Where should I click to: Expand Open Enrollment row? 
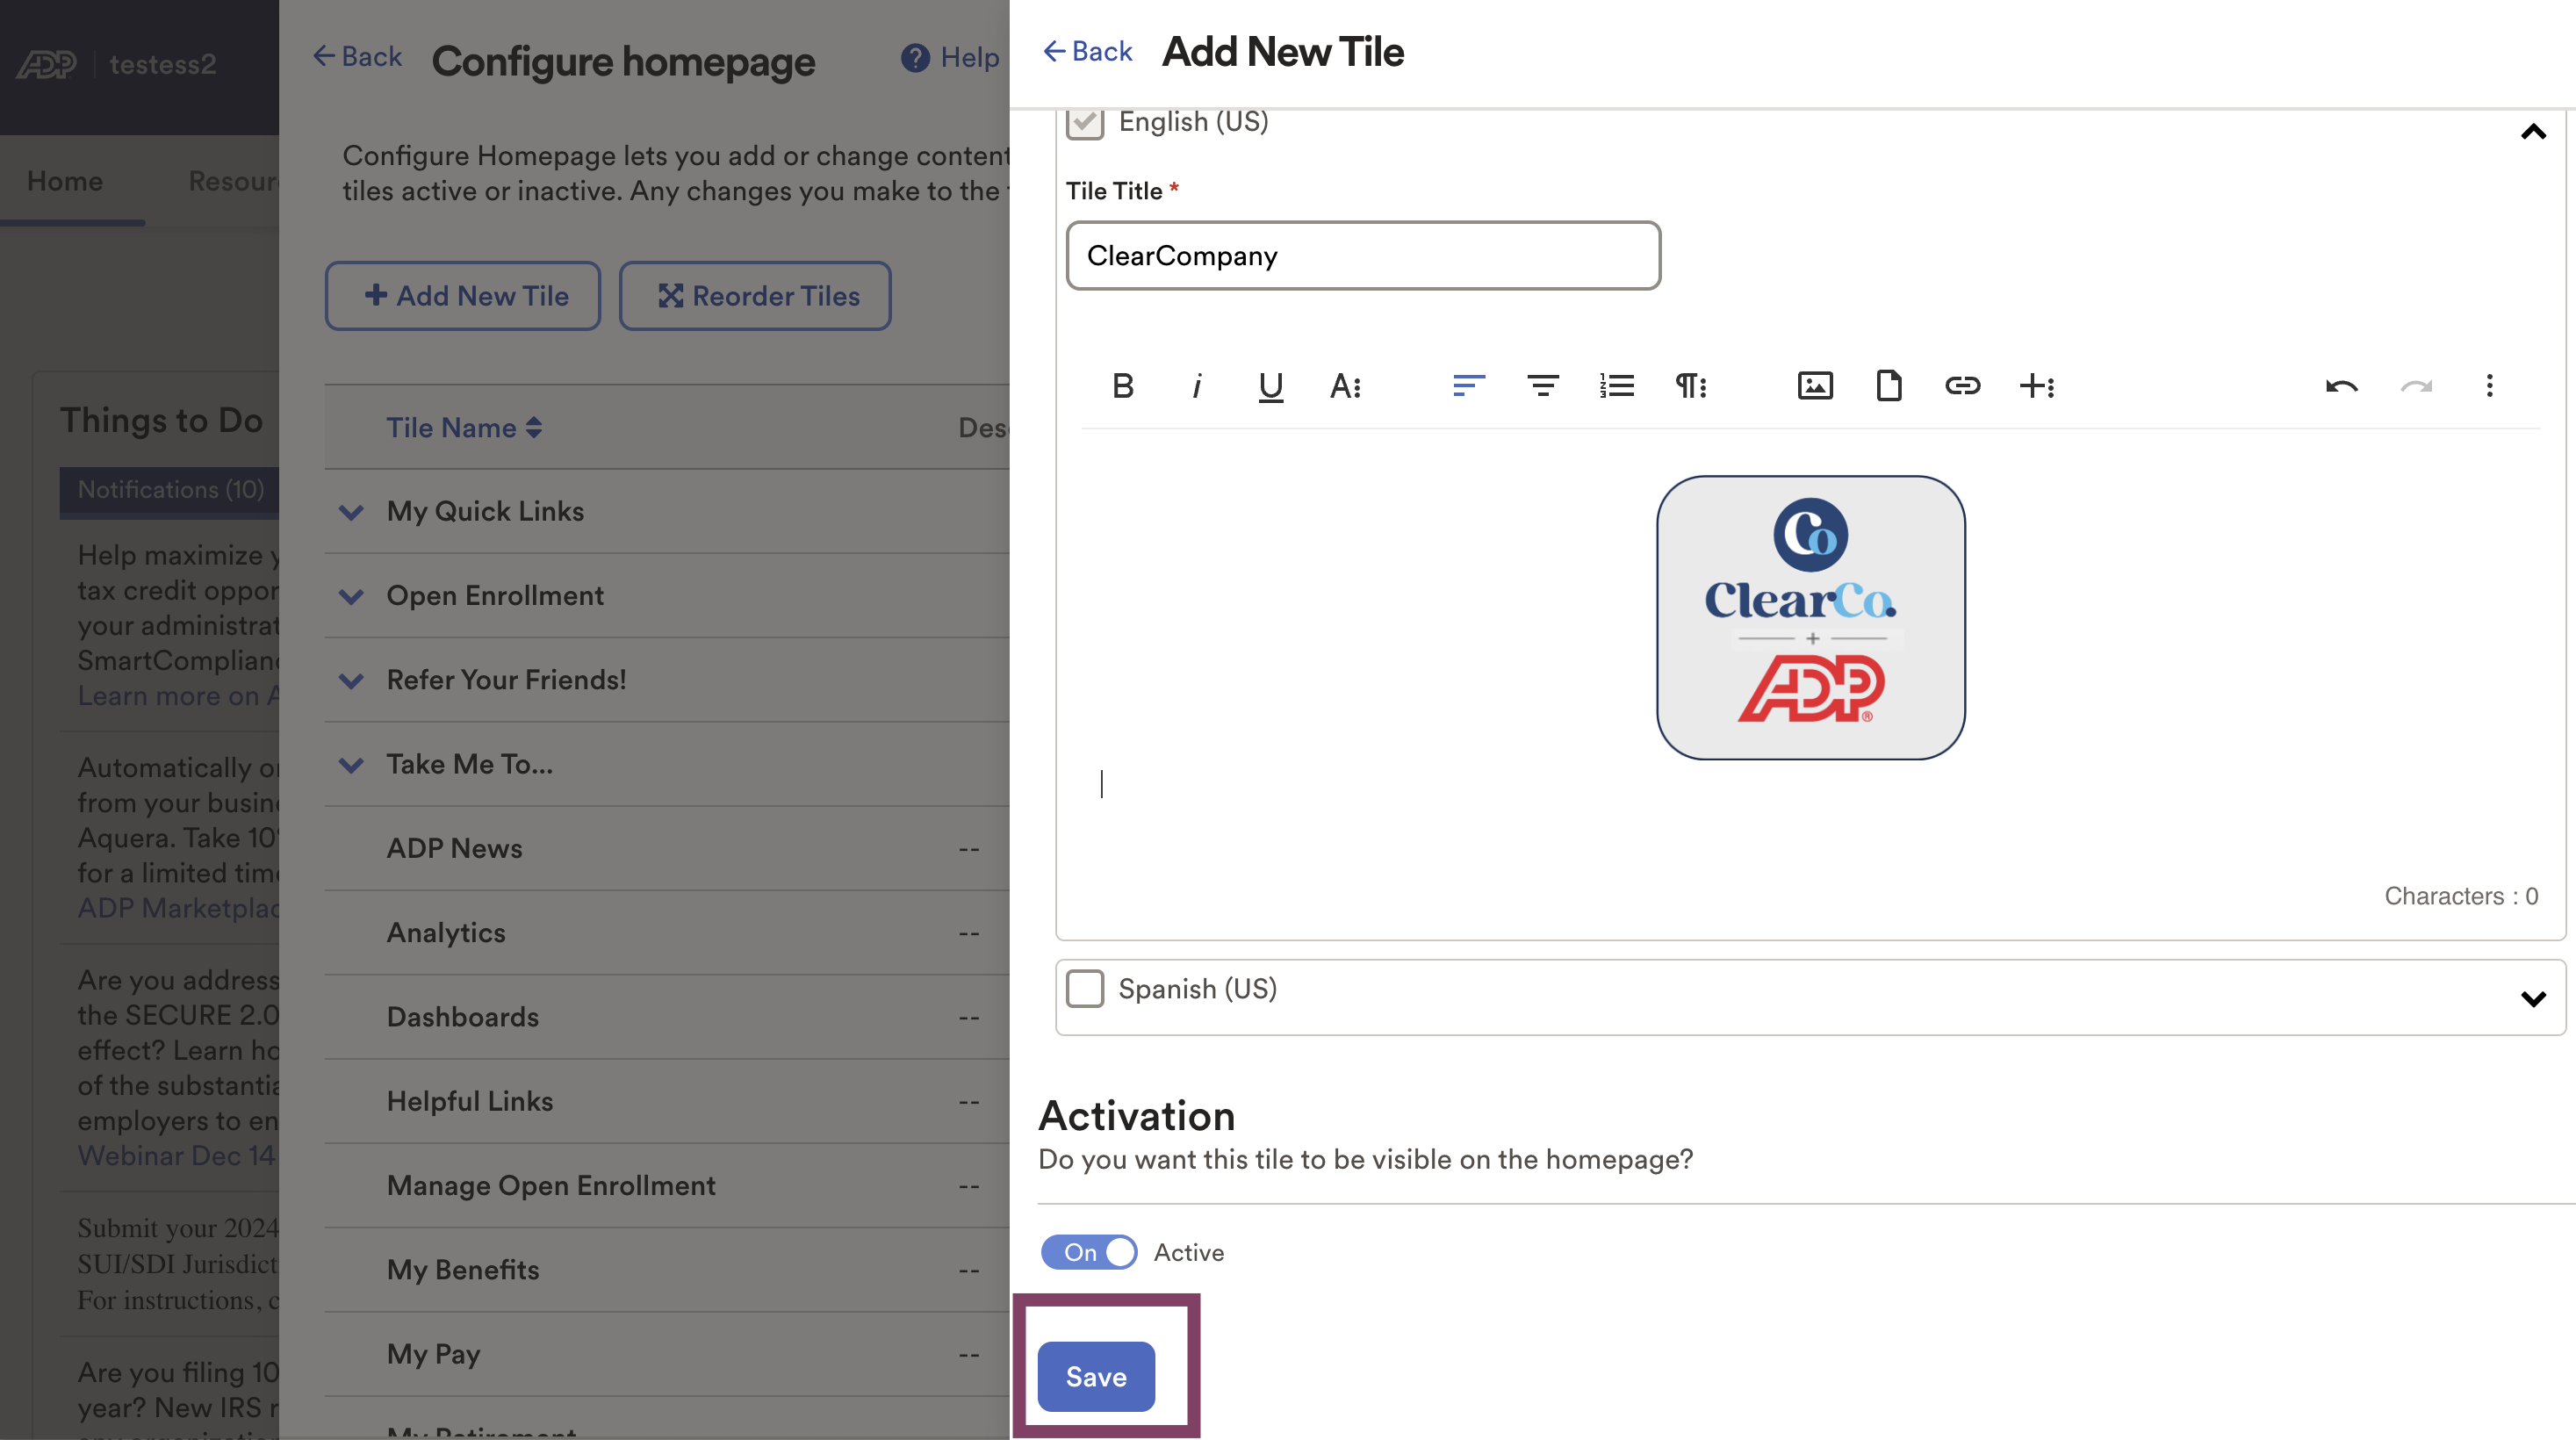351,597
